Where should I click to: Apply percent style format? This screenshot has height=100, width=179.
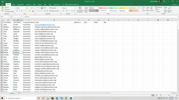[67, 11]
